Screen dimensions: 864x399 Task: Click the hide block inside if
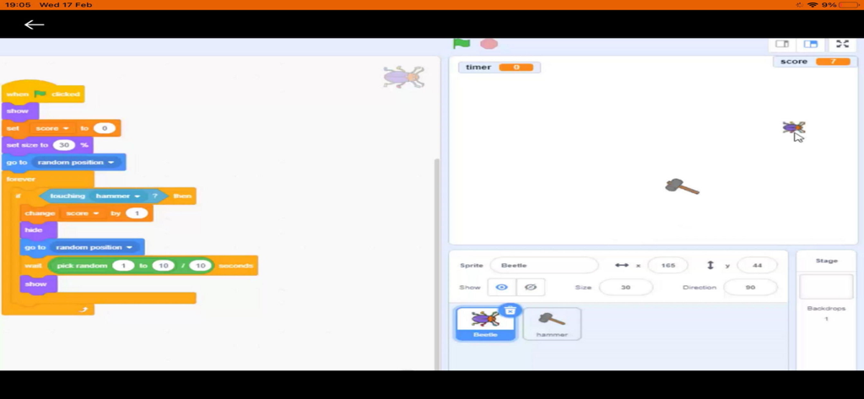pyautogui.click(x=39, y=229)
